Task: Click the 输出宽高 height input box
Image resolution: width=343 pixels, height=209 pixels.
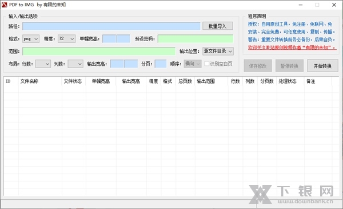Action: [131, 64]
